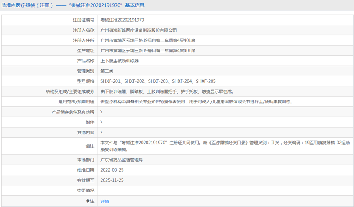Select registrant name 广州穗海新峰医疗设备制造股份有限公司
The width and height of the screenshot is (354, 207).
(x=138, y=30)
